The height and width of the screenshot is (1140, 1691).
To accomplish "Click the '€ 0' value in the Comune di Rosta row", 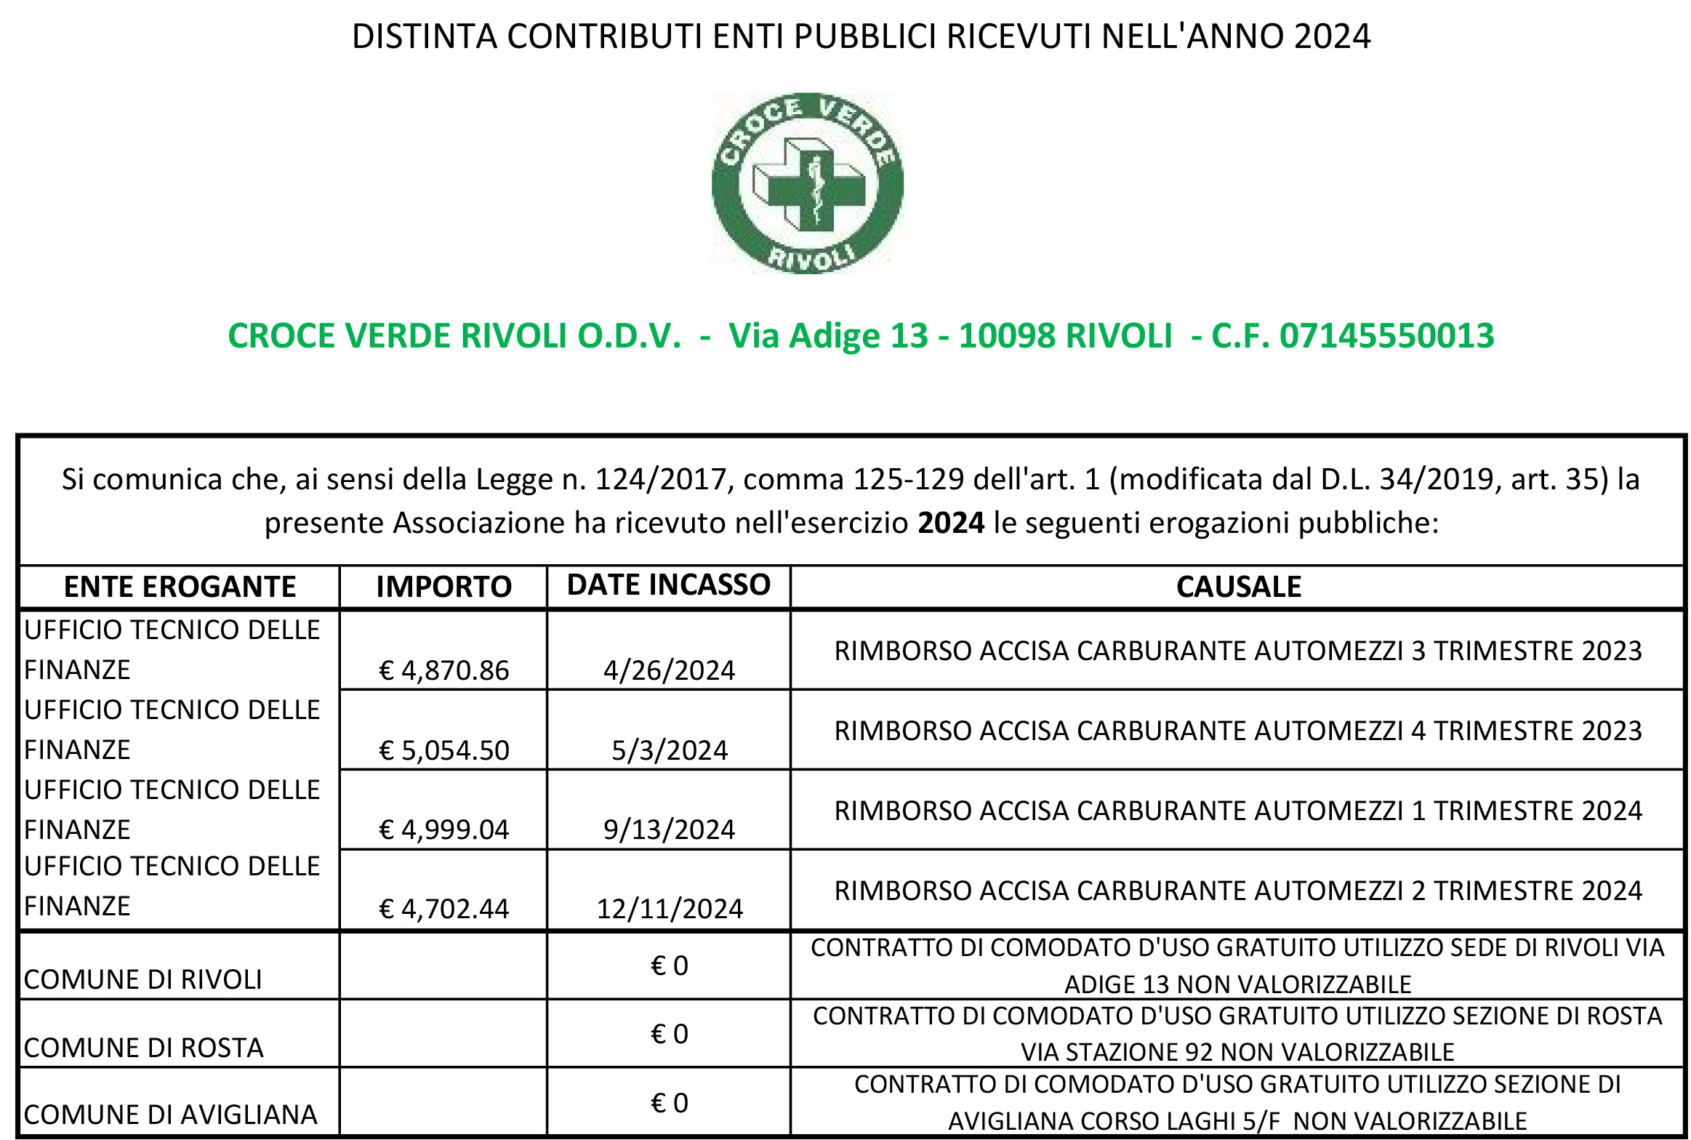I will pos(669,1035).
